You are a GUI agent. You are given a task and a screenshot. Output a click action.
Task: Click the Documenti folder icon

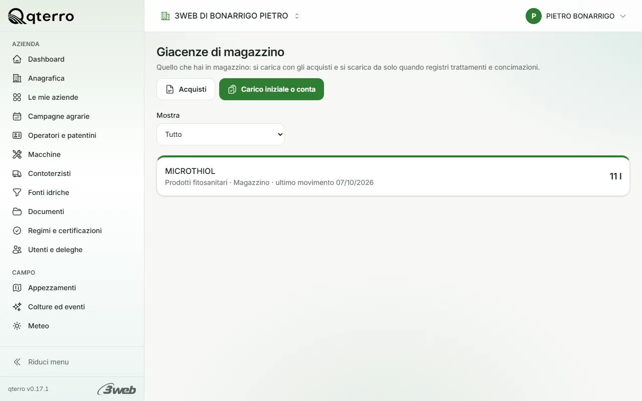point(17,212)
